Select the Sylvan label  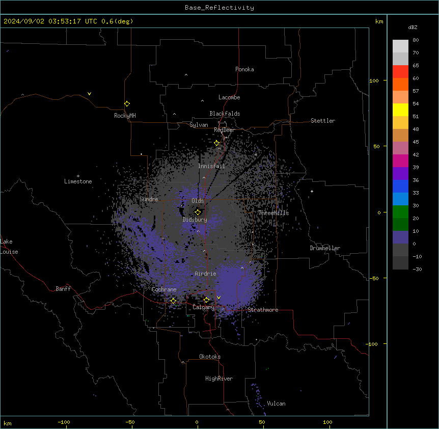point(199,125)
